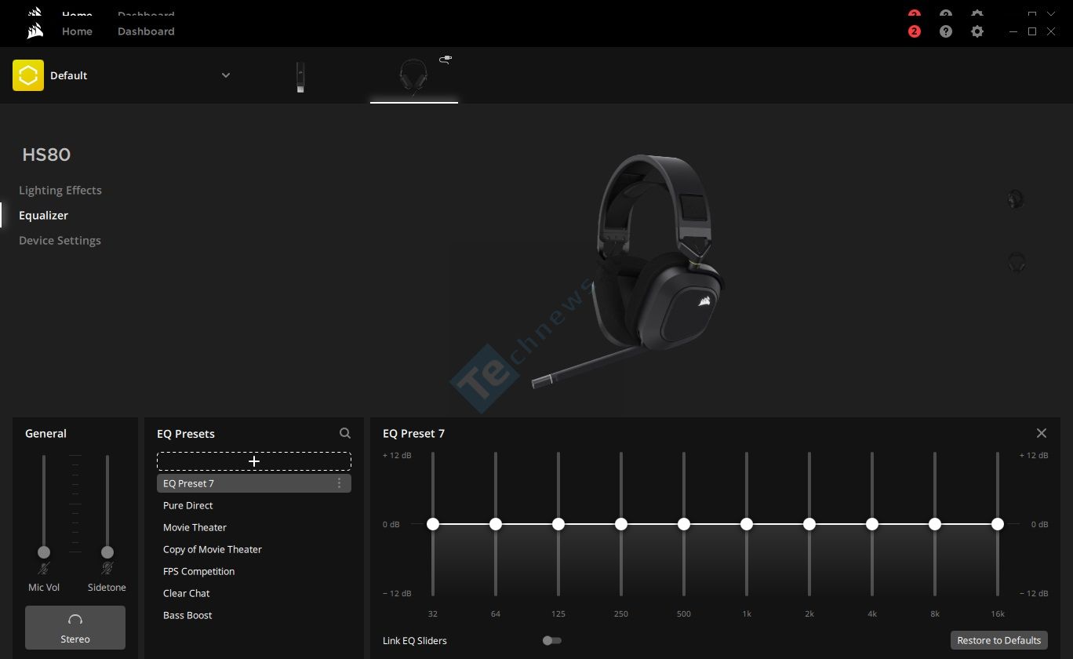This screenshot has width=1073, height=659.
Task: Select the FPS Competition preset
Action: [x=254, y=571]
